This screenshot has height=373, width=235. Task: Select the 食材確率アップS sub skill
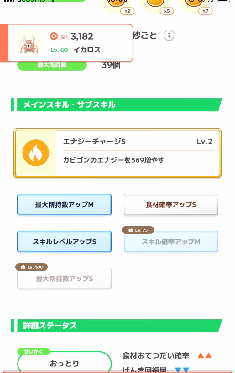pyautogui.click(x=171, y=205)
